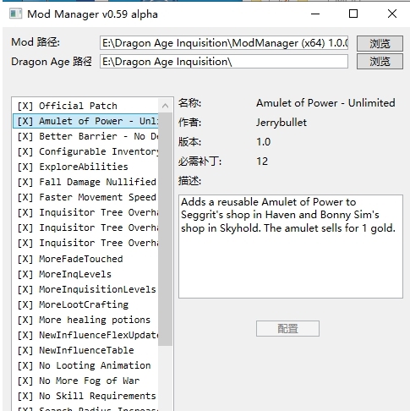
Task: Focus the Dragon Age 路径 path field
Action: (x=224, y=61)
